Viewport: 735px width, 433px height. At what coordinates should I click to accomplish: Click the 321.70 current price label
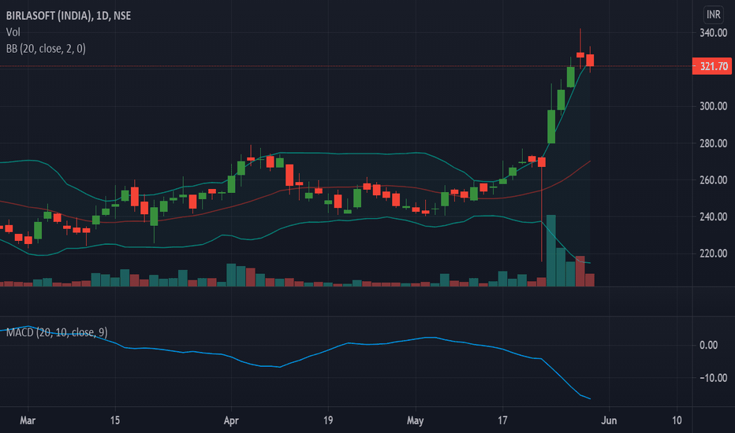click(712, 66)
